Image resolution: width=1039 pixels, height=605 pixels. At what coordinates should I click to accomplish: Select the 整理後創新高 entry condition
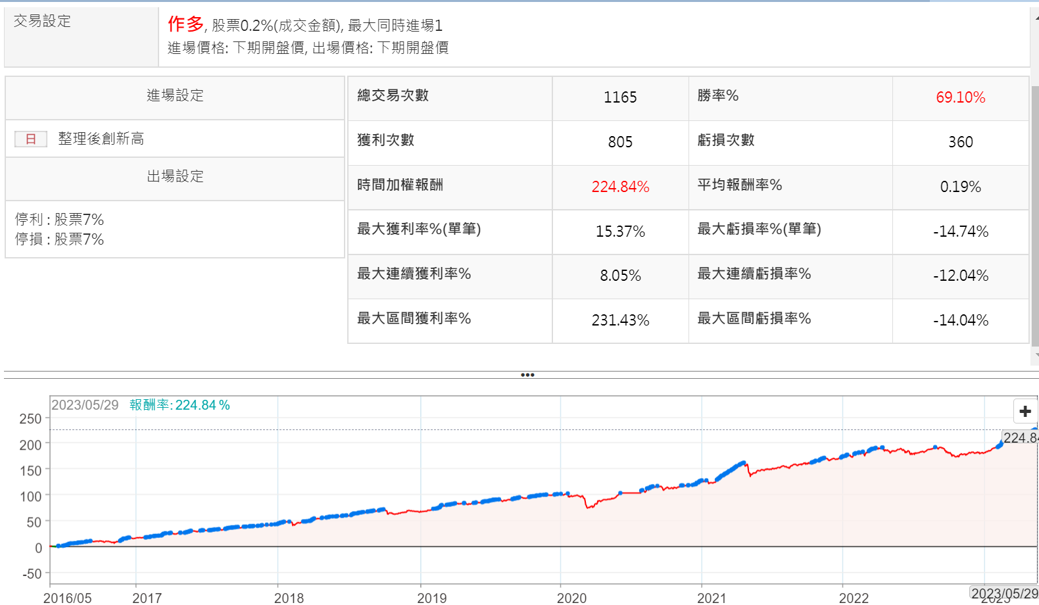pos(101,139)
